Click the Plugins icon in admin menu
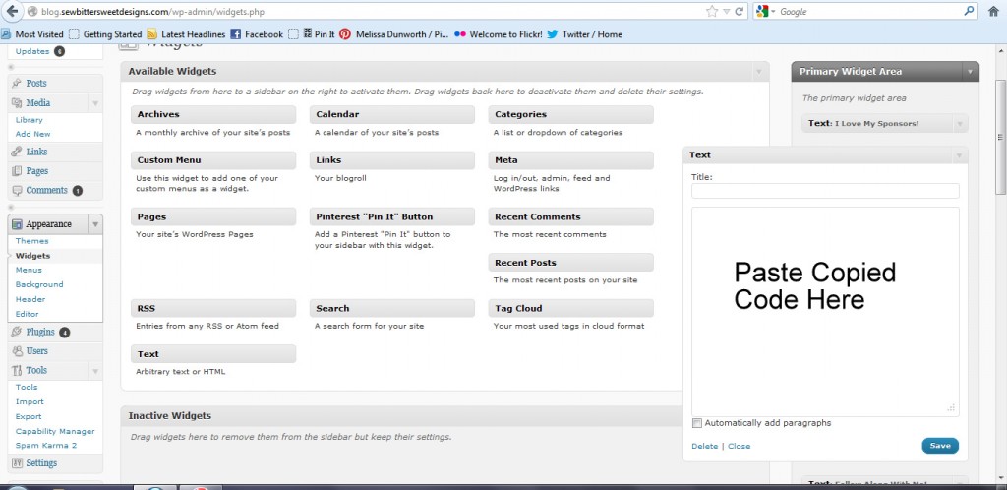This screenshot has height=490, width=1007. click(17, 333)
